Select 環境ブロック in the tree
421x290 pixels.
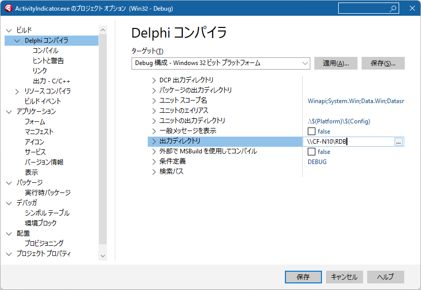click(x=41, y=223)
